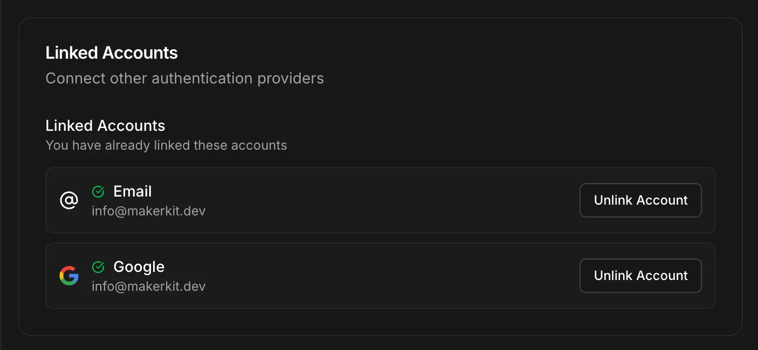
Task: Click 'You have already linked these accounts' text
Action: [x=166, y=145]
